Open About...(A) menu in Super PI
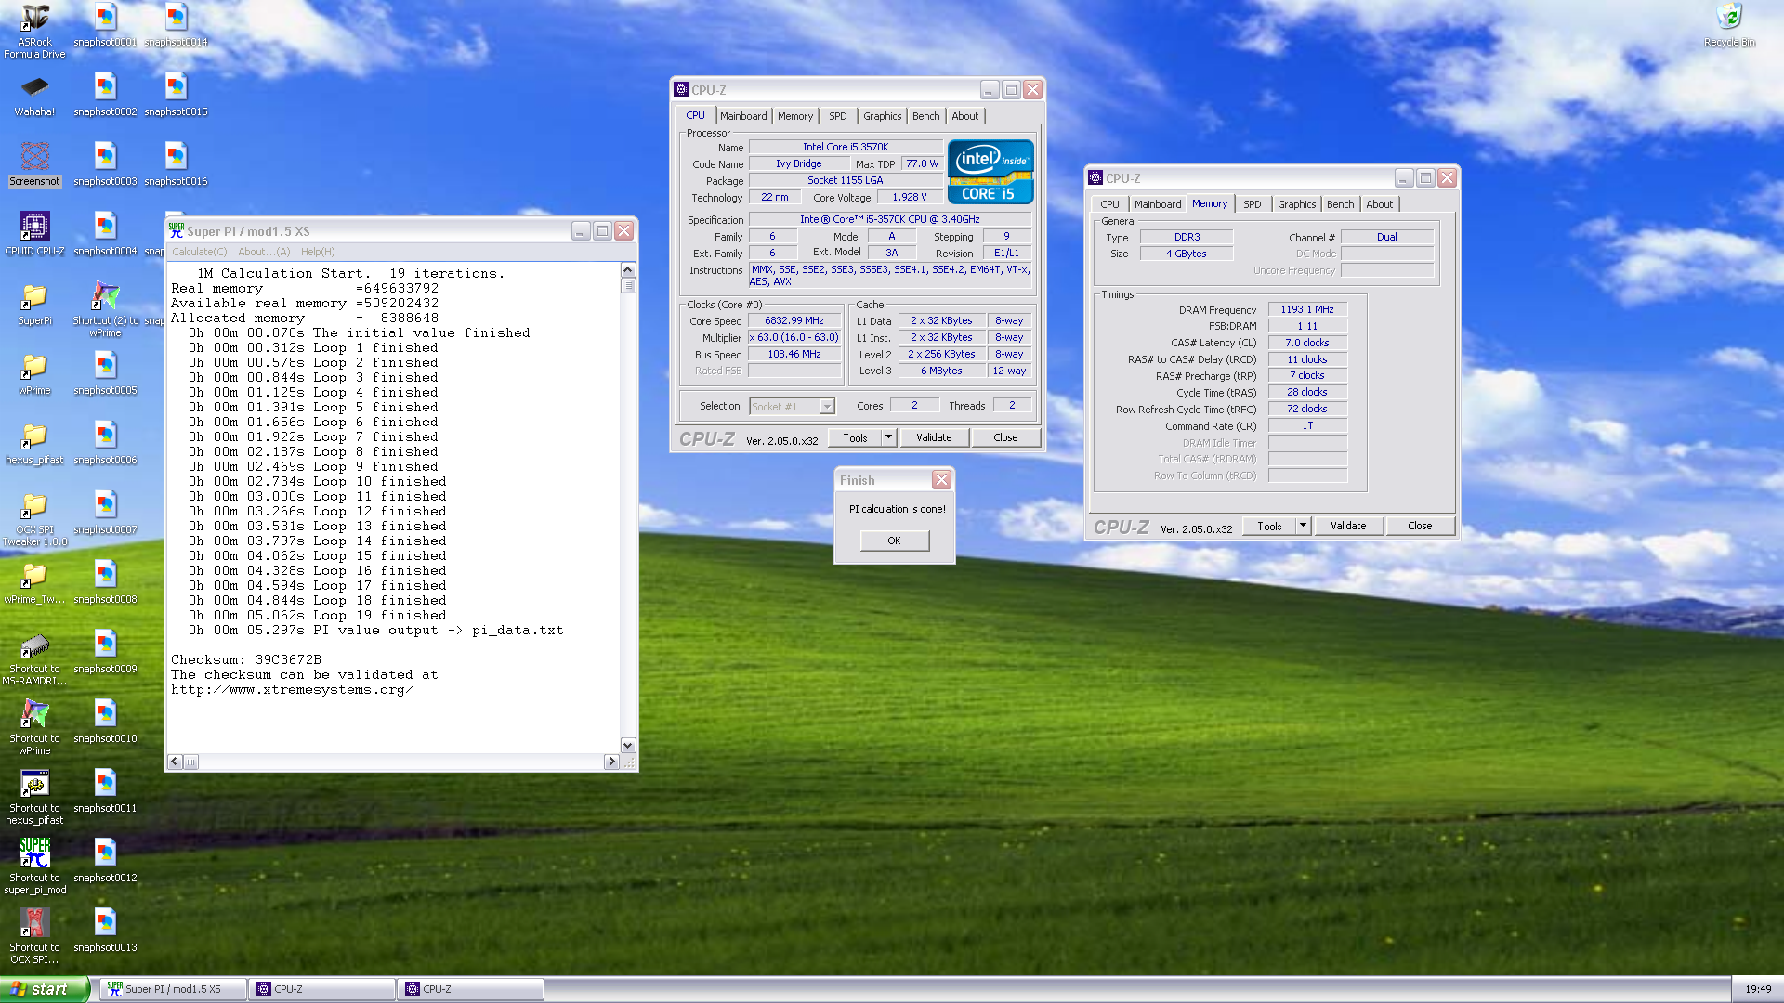 tap(264, 252)
